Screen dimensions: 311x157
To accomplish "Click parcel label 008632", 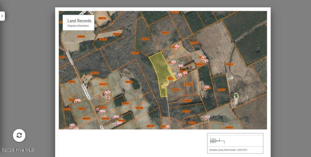I will (230, 64).
